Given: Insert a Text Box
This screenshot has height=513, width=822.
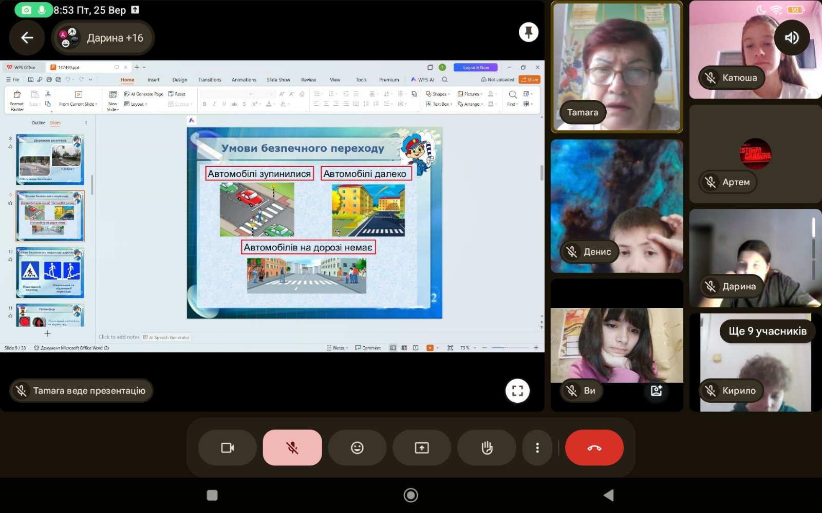Looking at the screenshot, I should click(439, 104).
